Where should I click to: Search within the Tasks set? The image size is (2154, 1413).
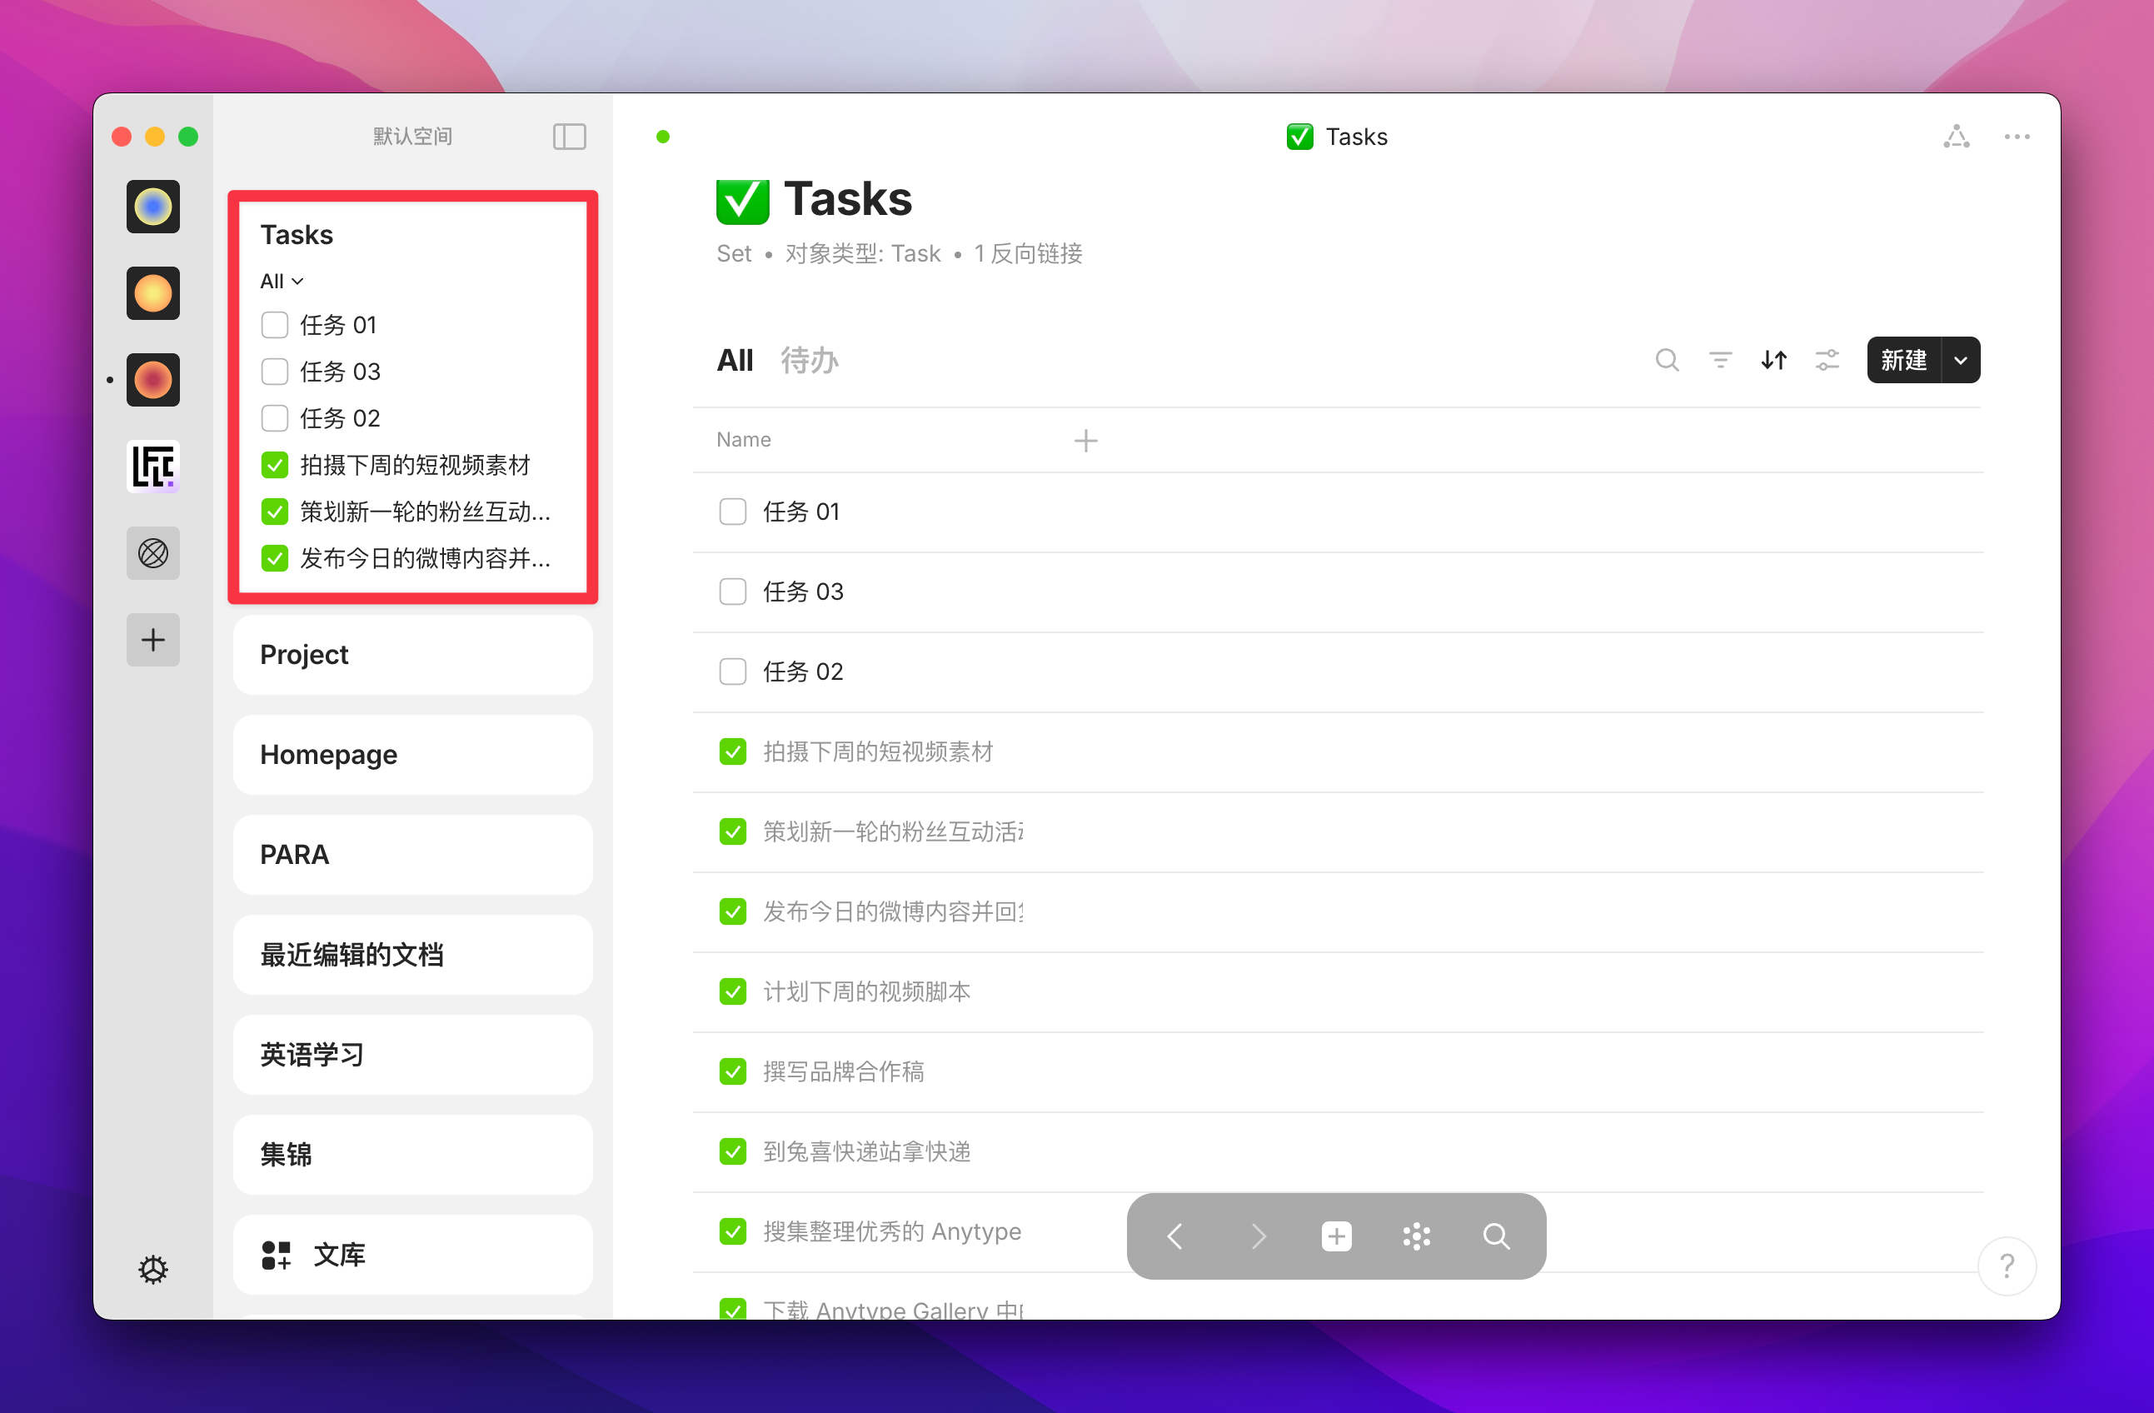point(1667,360)
